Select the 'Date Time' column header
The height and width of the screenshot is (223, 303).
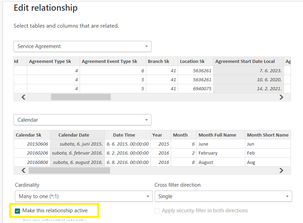(x=128, y=135)
